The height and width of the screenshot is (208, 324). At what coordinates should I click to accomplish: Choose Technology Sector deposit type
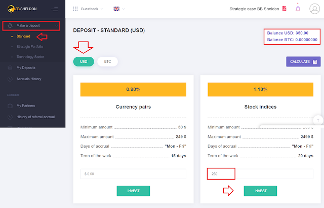pos(30,57)
